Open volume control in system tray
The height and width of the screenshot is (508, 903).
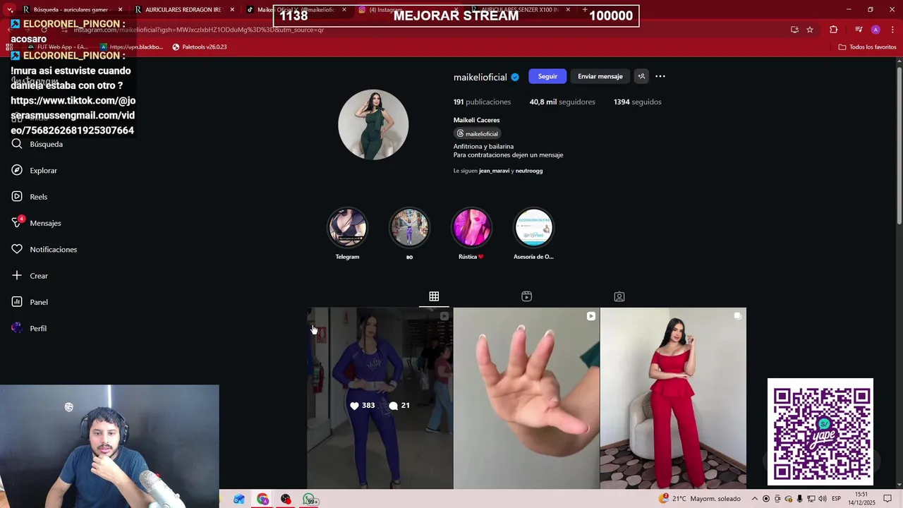[x=823, y=499]
